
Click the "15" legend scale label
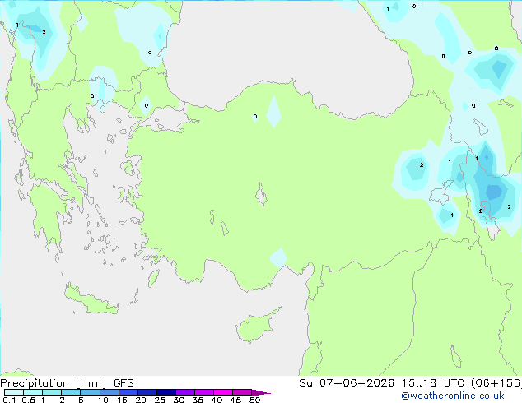click(x=122, y=400)
